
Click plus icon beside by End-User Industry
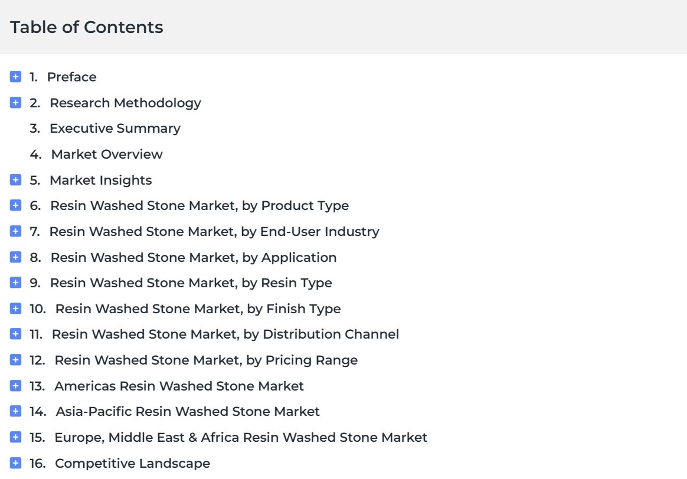pos(15,231)
